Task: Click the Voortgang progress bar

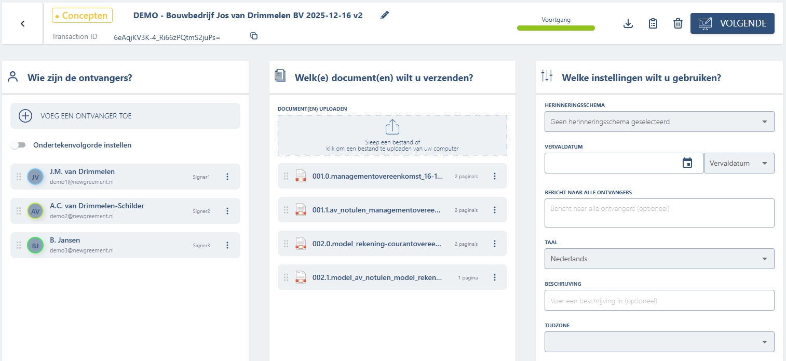Action: [x=555, y=28]
